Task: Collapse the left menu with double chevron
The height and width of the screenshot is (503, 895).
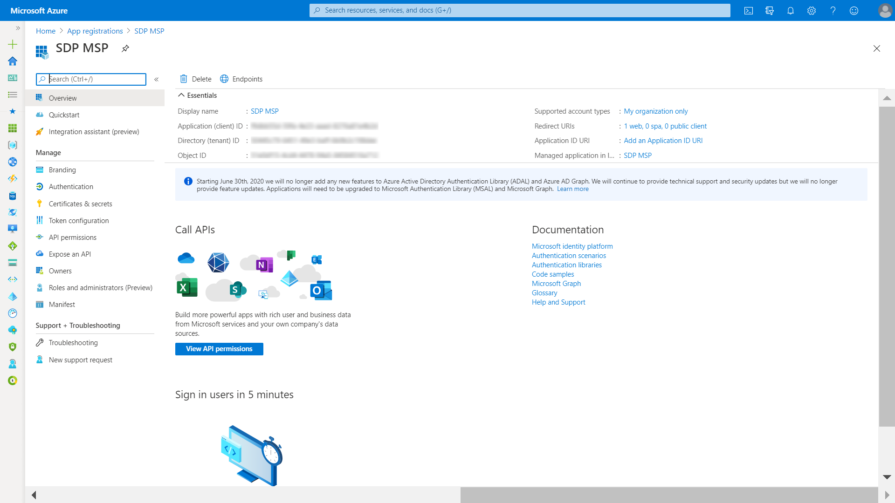Action: pyautogui.click(x=157, y=80)
